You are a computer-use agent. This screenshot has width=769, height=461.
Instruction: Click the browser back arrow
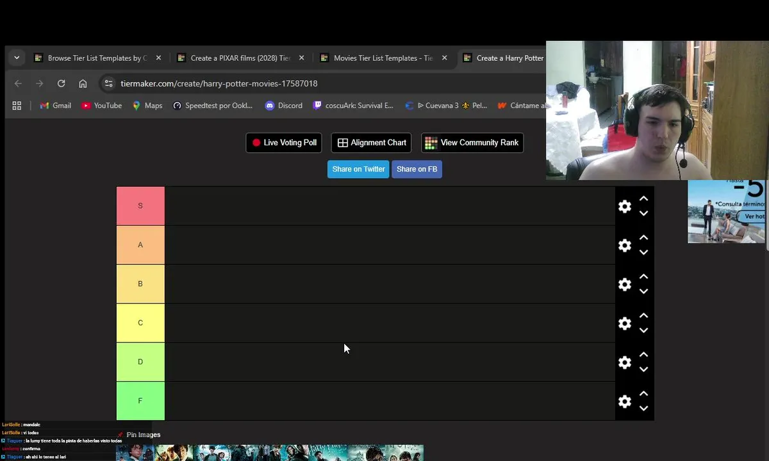18,83
